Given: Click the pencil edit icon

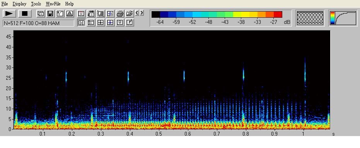Looking at the screenshot, I should pos(130,23).
